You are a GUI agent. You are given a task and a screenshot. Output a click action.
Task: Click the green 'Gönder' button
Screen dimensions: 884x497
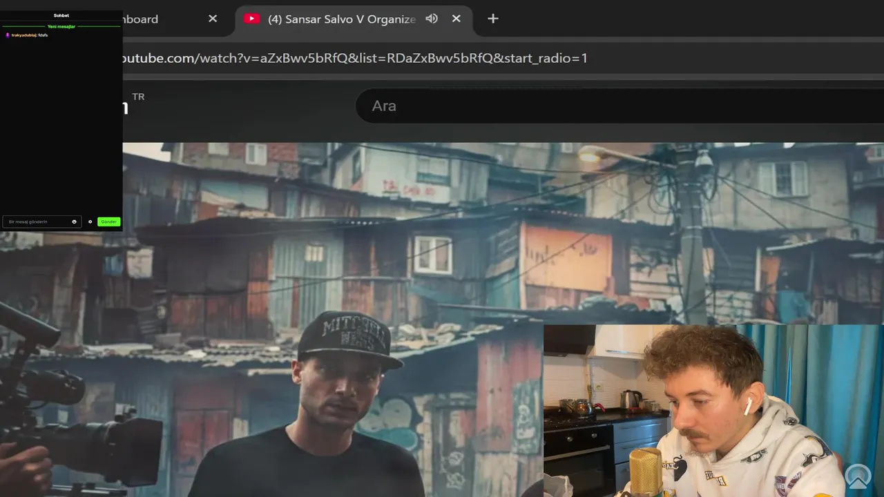[x=108, y=222]
